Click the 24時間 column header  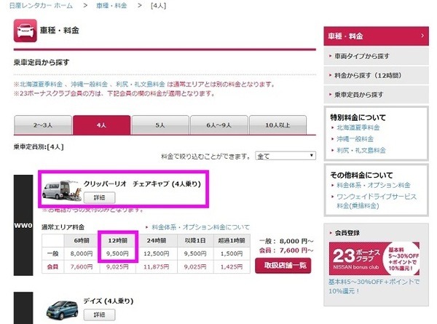157,240
